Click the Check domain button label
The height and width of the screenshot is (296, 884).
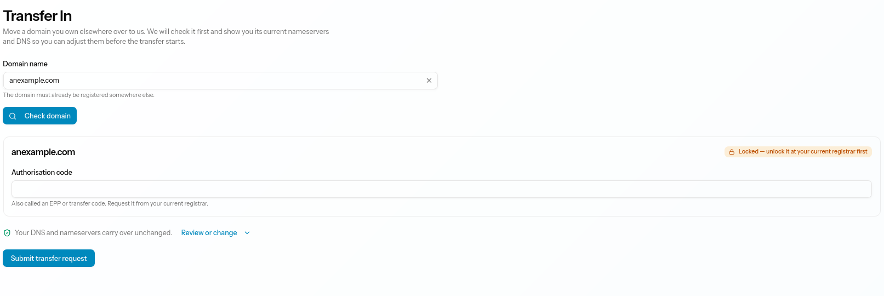coord(48,116)
